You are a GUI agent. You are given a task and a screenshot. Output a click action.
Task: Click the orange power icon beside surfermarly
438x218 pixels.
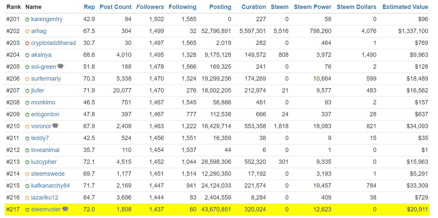point(27,79)
